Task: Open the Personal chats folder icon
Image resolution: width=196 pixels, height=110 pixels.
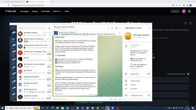Action: [13, 40]
